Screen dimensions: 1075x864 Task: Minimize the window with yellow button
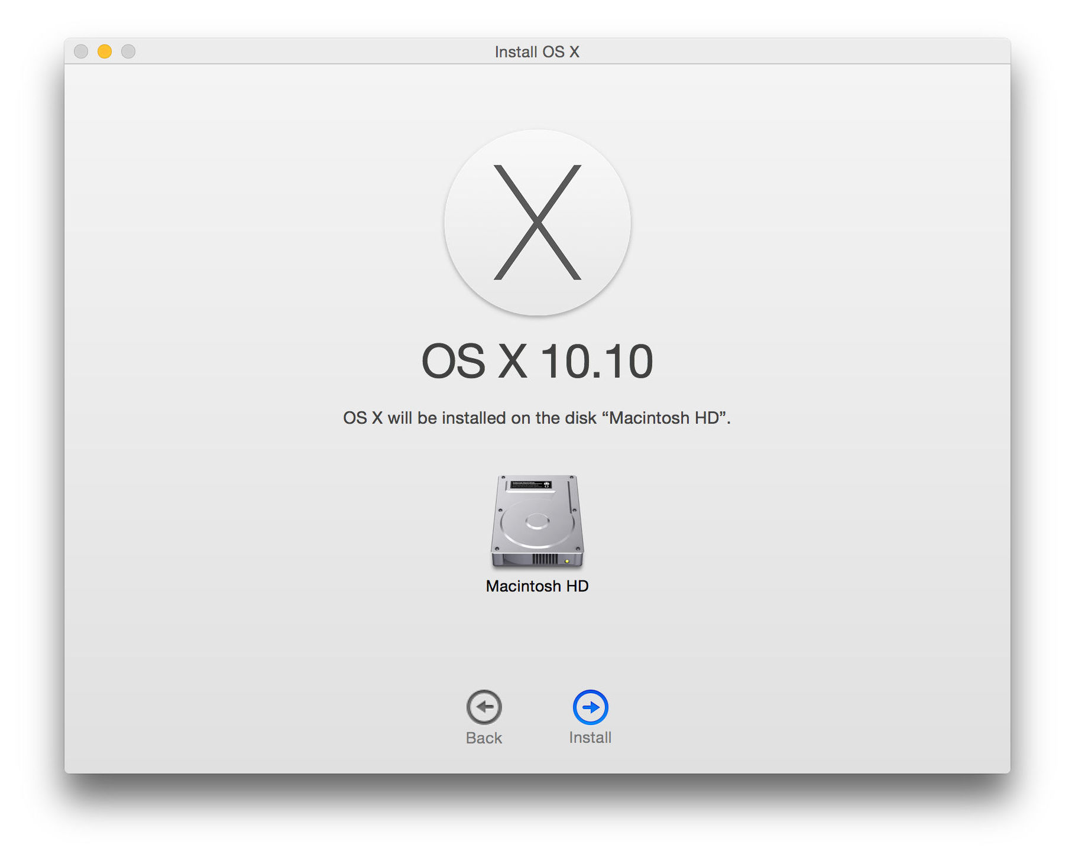coord(105,51)
